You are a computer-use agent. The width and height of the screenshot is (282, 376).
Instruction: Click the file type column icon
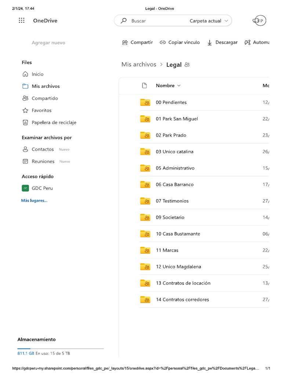[144, 86]
